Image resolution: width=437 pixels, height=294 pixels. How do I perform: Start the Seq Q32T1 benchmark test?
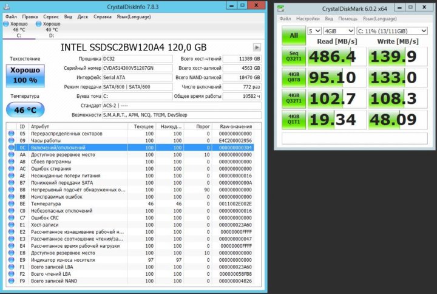294,57
